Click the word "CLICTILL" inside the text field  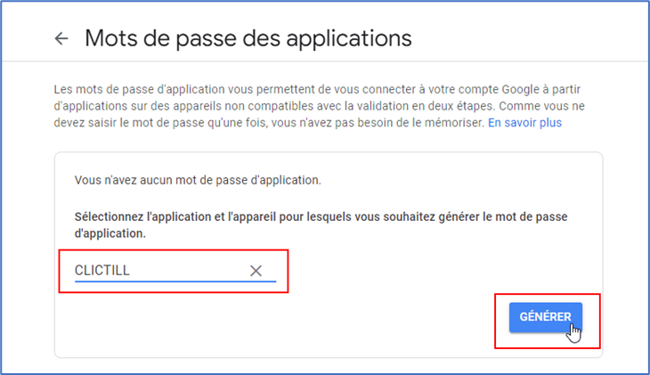(102, 271)
